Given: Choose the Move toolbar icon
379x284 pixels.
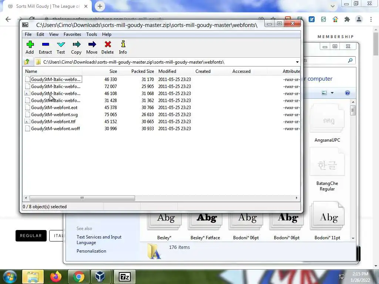Looking at the screenshot, I should (x=92, y=47).
